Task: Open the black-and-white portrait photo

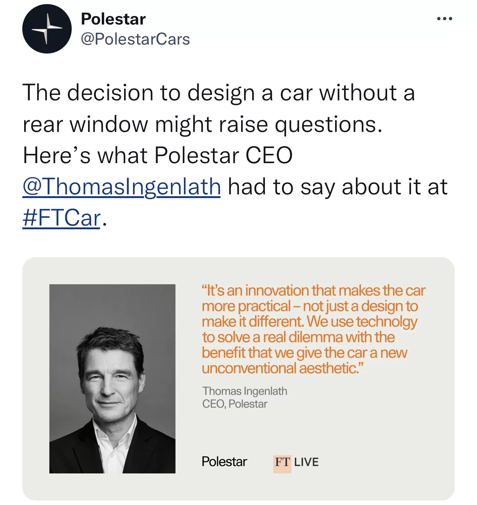Action: click(112, 379)
